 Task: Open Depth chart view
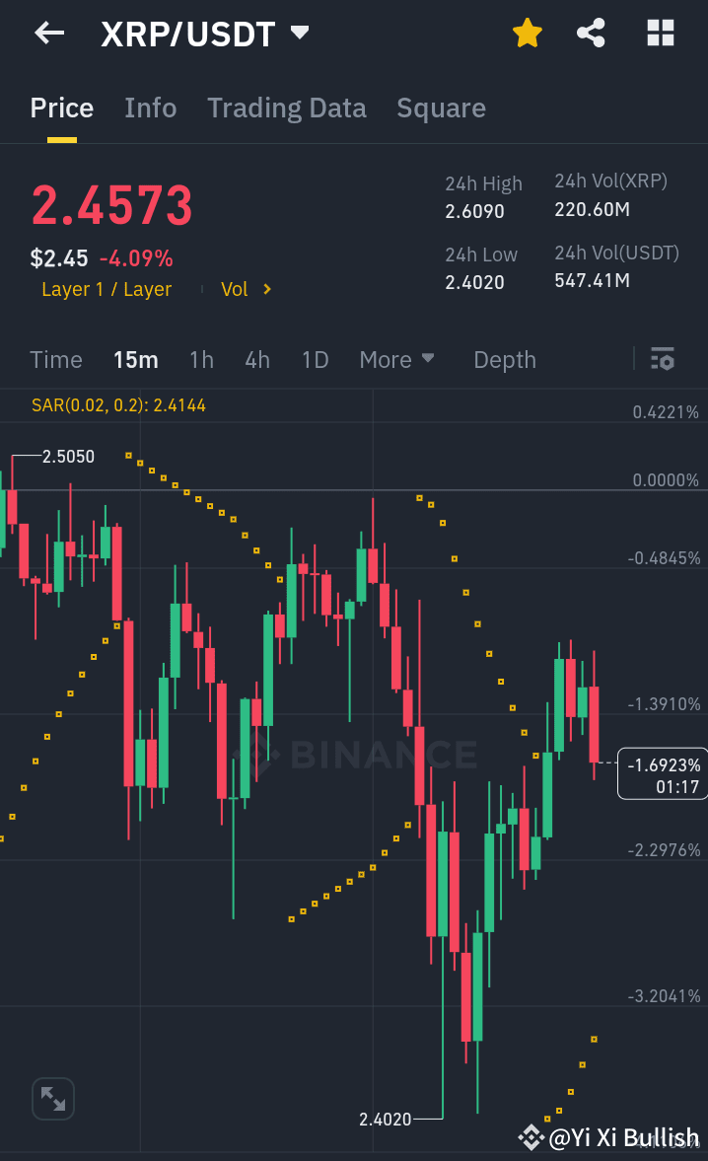click(504, 359)
